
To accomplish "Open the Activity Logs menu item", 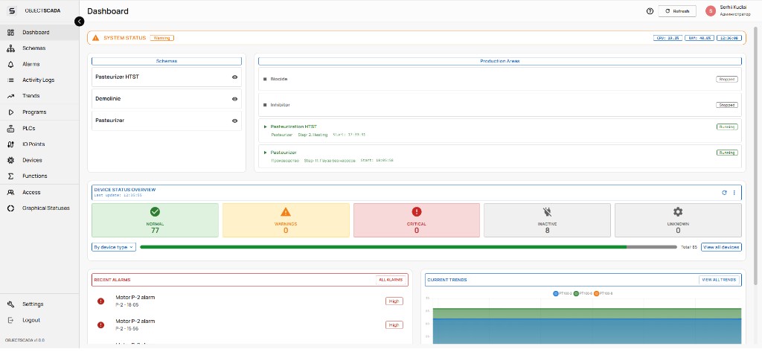I will coord(40,80).
